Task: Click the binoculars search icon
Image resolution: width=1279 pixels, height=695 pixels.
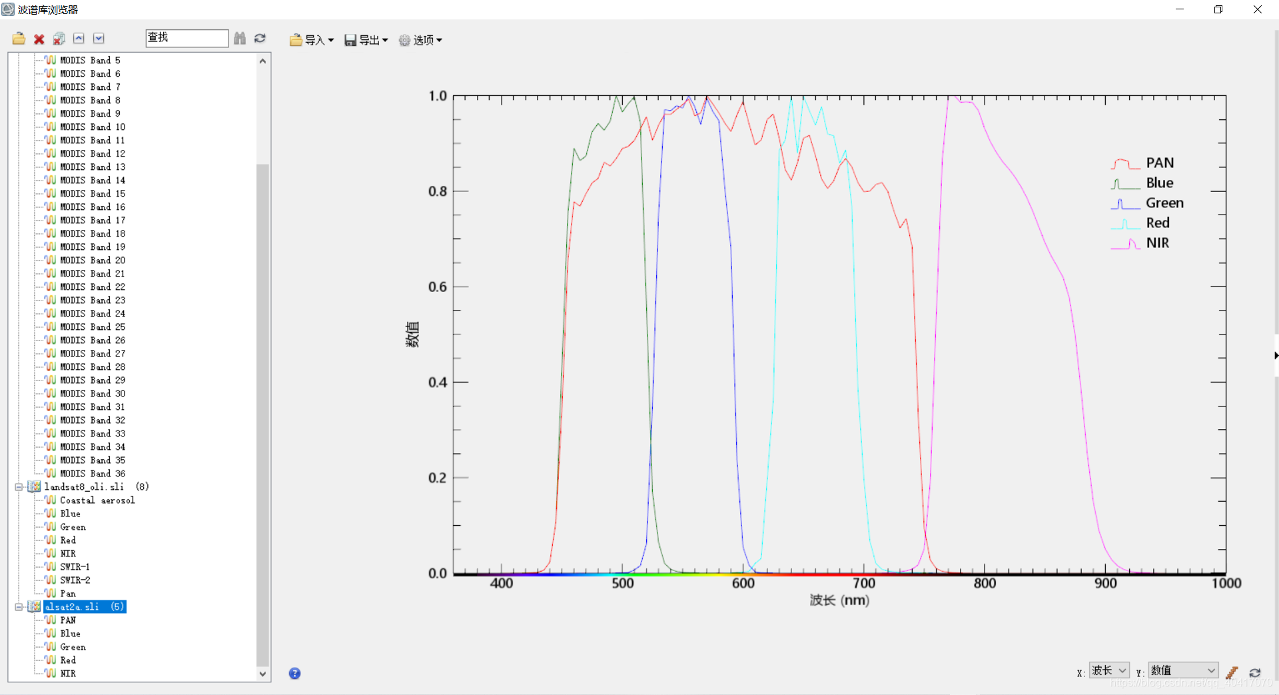Action: (240, 39)
